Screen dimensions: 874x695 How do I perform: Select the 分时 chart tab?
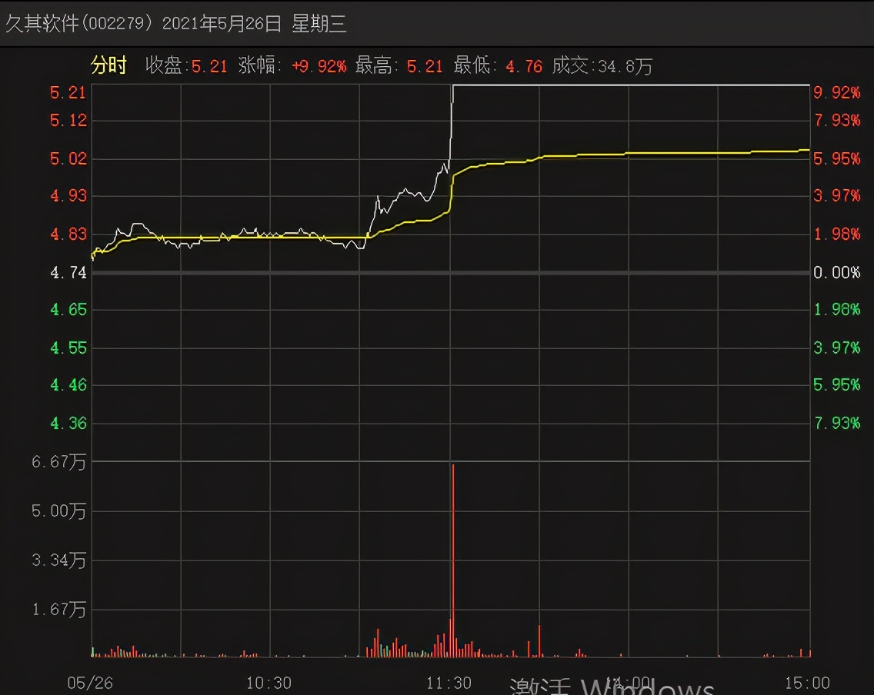point(108,66)
